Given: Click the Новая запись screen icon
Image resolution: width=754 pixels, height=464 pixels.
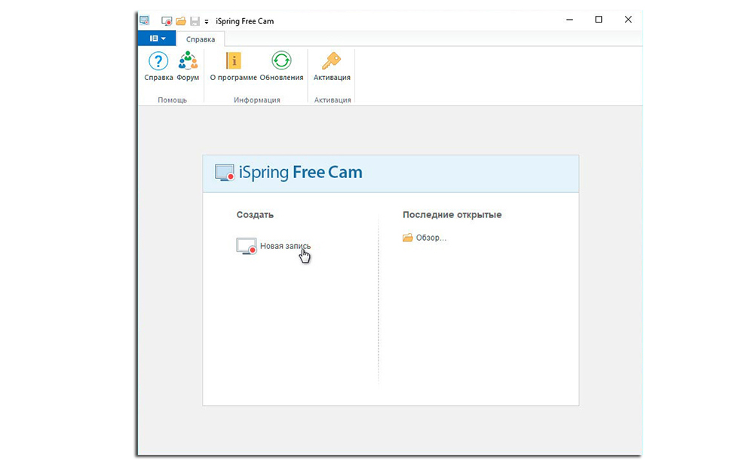Looking at the screenshot, I should (247, 246).
